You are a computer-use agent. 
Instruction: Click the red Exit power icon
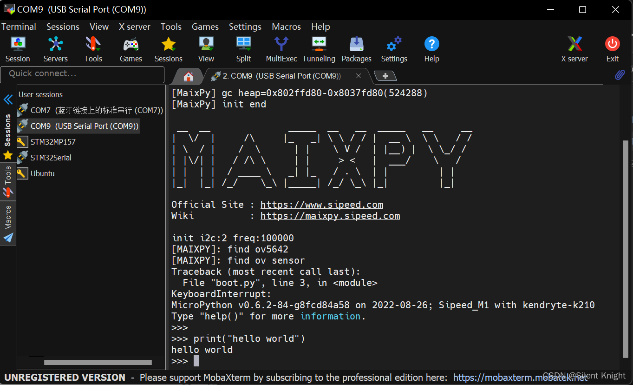(x=612, y=49)
